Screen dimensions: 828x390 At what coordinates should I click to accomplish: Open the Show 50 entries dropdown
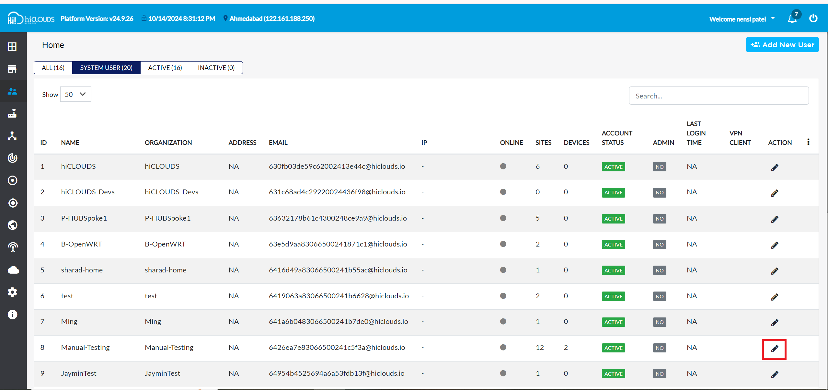pos(76,94)
